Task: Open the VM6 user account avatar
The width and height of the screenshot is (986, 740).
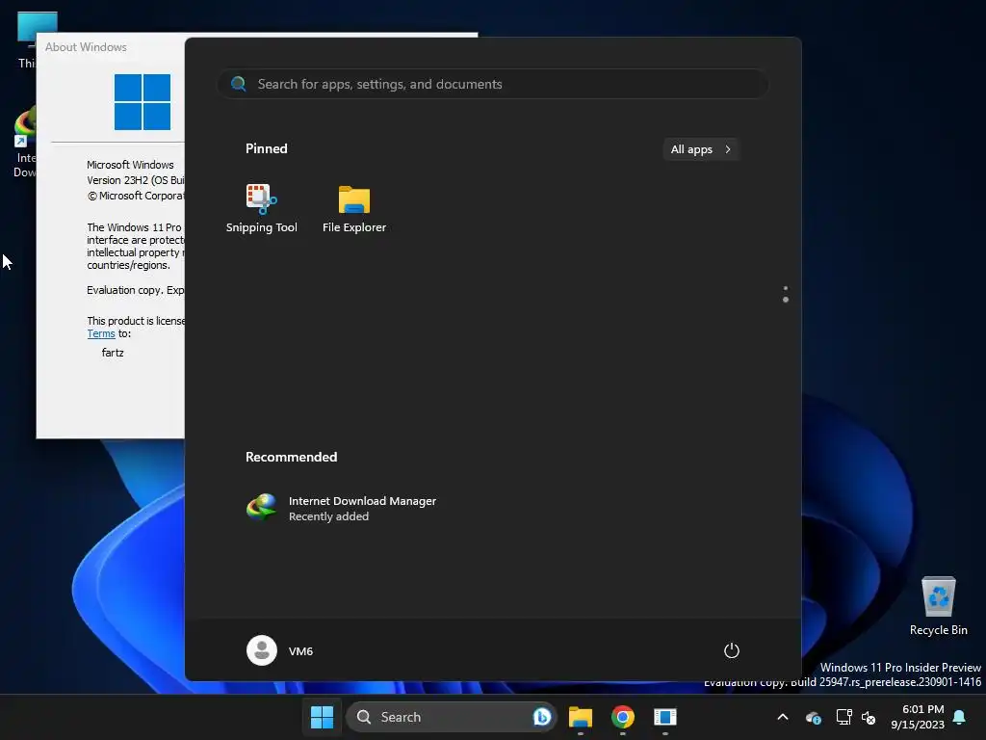Action: click(x=262, y=650)
